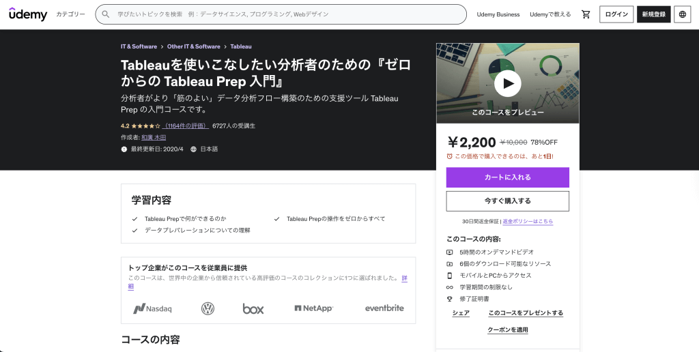Open the 詳細 link in company section

[x=404, y=278]
